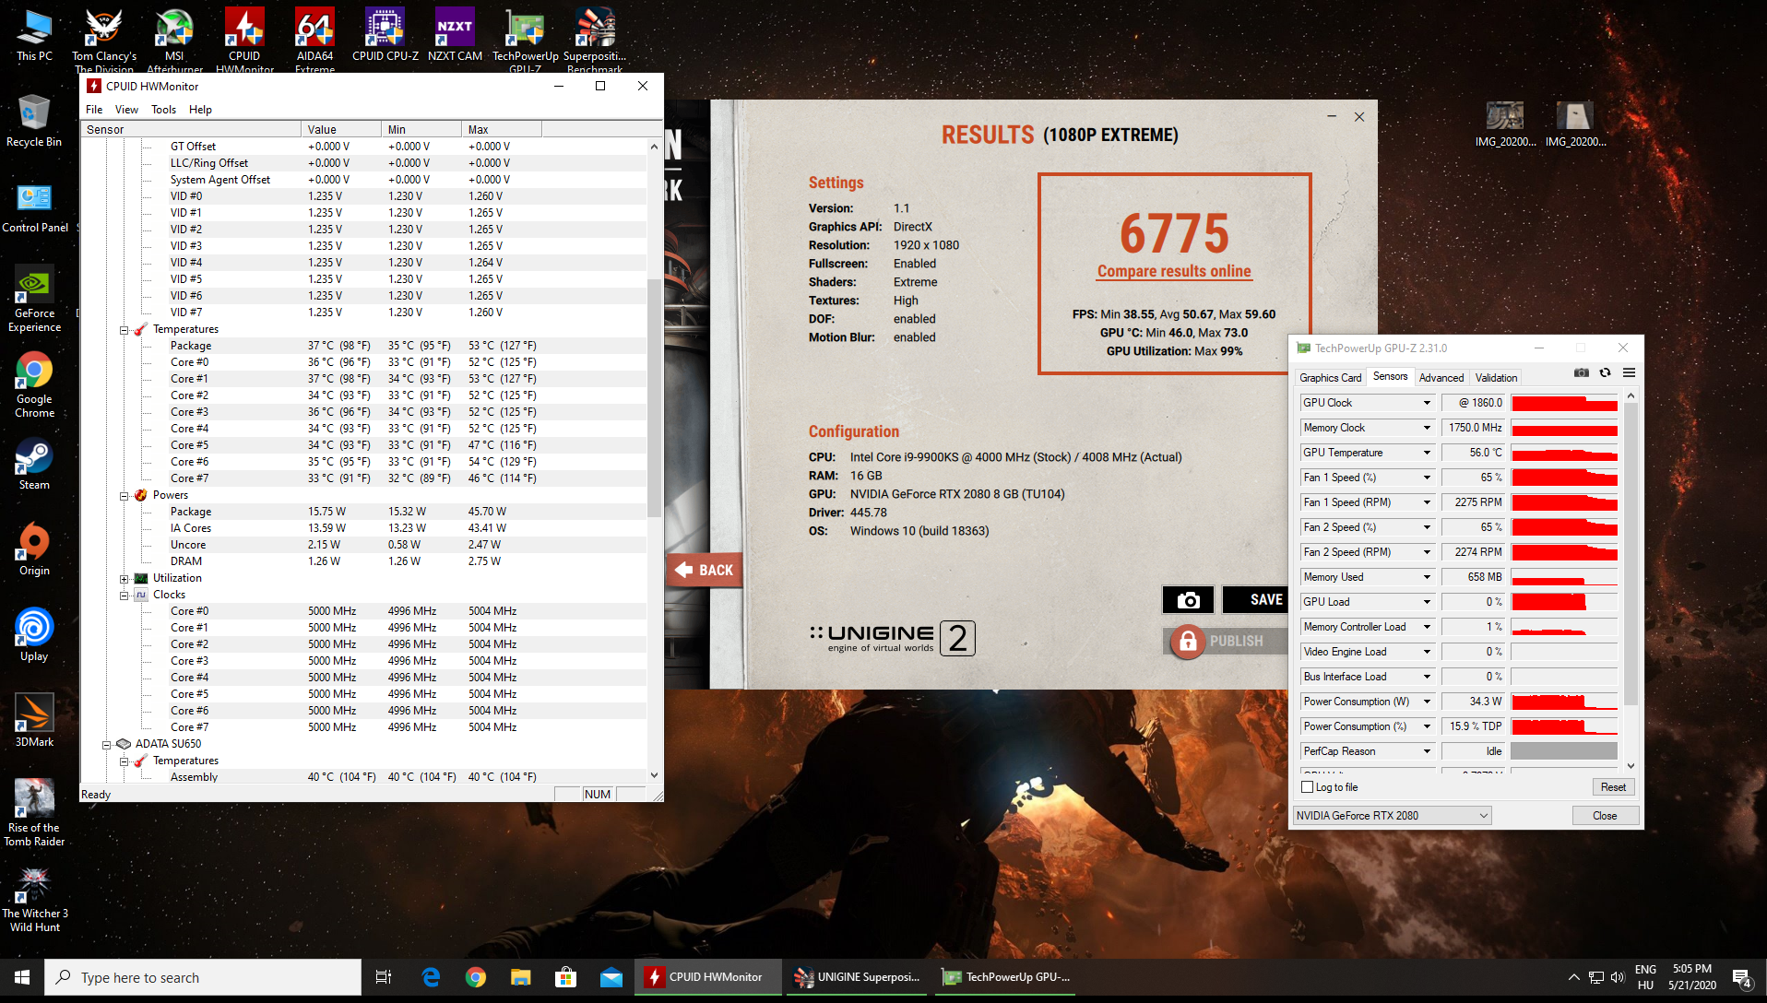Switch to the Validation tab in GPU-Z

[1496, 378]
